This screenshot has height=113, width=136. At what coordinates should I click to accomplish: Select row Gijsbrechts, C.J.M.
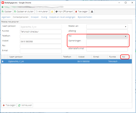click(66, 61)
